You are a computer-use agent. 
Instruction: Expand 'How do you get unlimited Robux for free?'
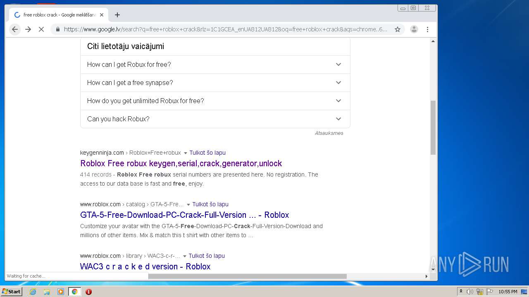pos(215,101)
